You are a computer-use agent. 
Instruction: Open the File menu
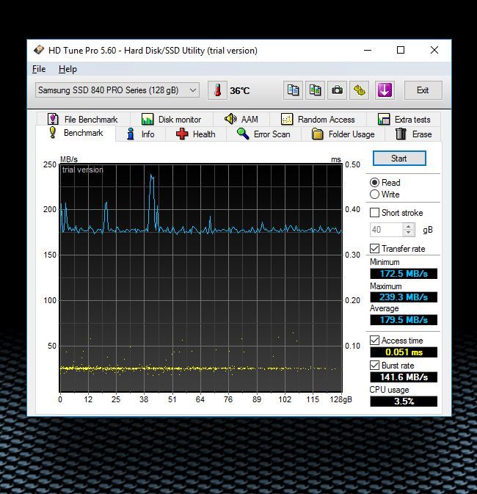pyautogui.click(x=39, y=69)
